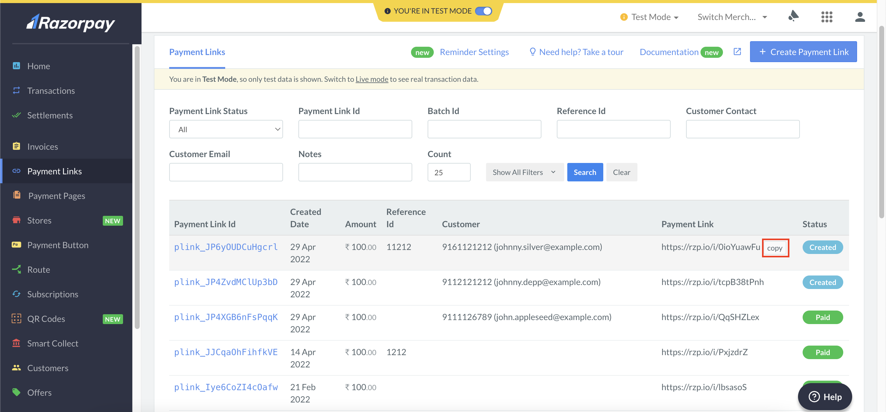Expand the Show All Filters dropdown

(524, 172)
